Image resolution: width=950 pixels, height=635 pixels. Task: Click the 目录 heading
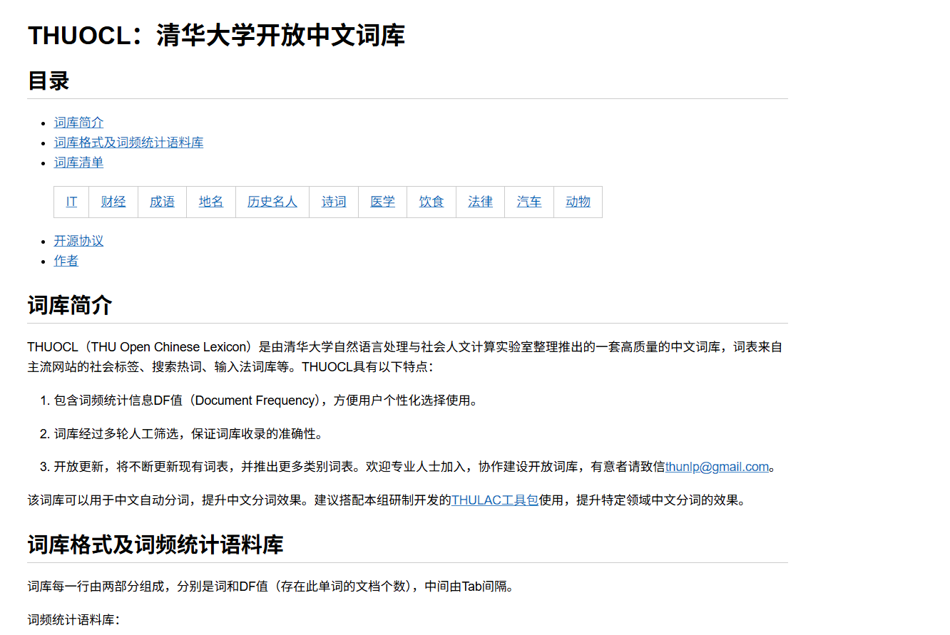click(x=48, y=81)
